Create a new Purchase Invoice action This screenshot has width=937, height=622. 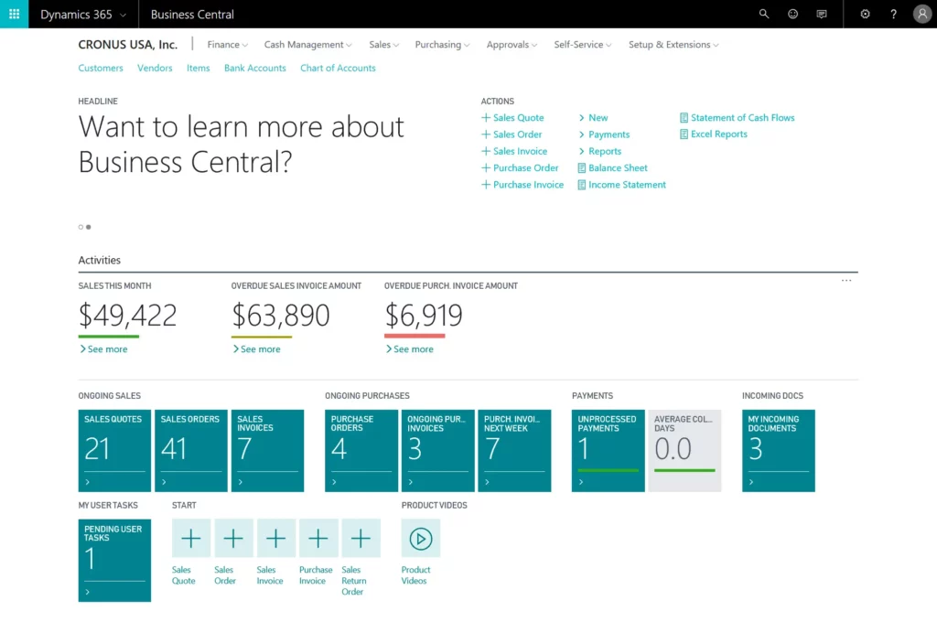[x=522, y=185]
